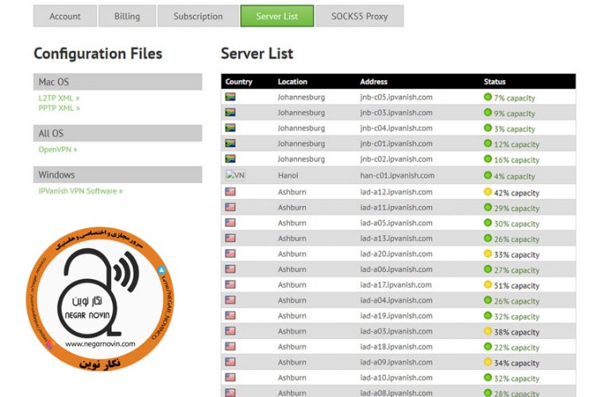Click the Mac OS section header
Image resolution: width=610 pixels, height=397 pixels.
click(118, 82)
